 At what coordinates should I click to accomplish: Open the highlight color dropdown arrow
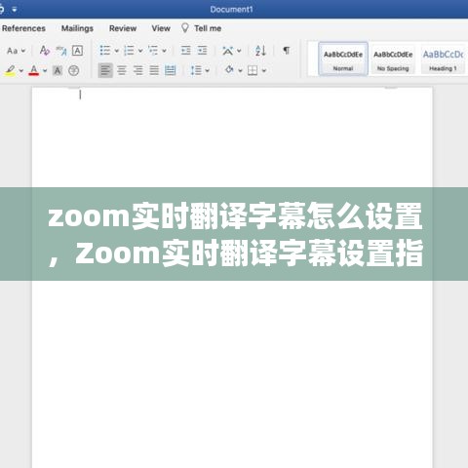click(x=21, y=70)
